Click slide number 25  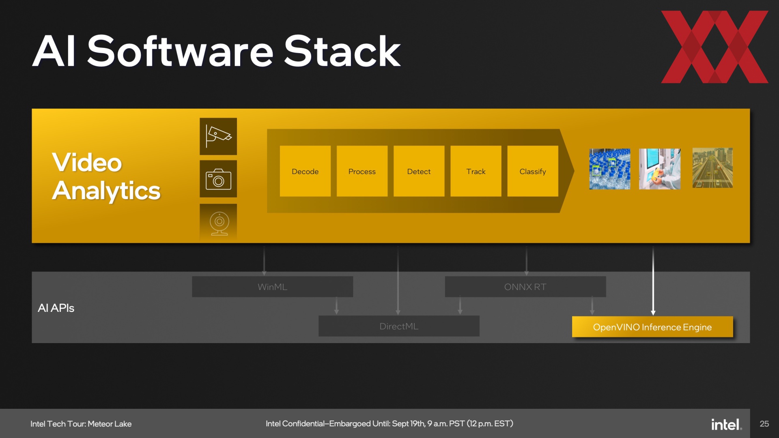pyautogui.click(x=764, y=424)
